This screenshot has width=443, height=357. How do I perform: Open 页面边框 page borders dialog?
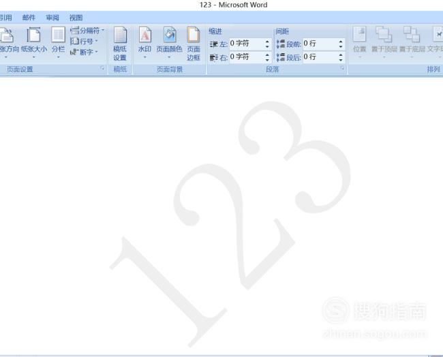coord(194,44)
